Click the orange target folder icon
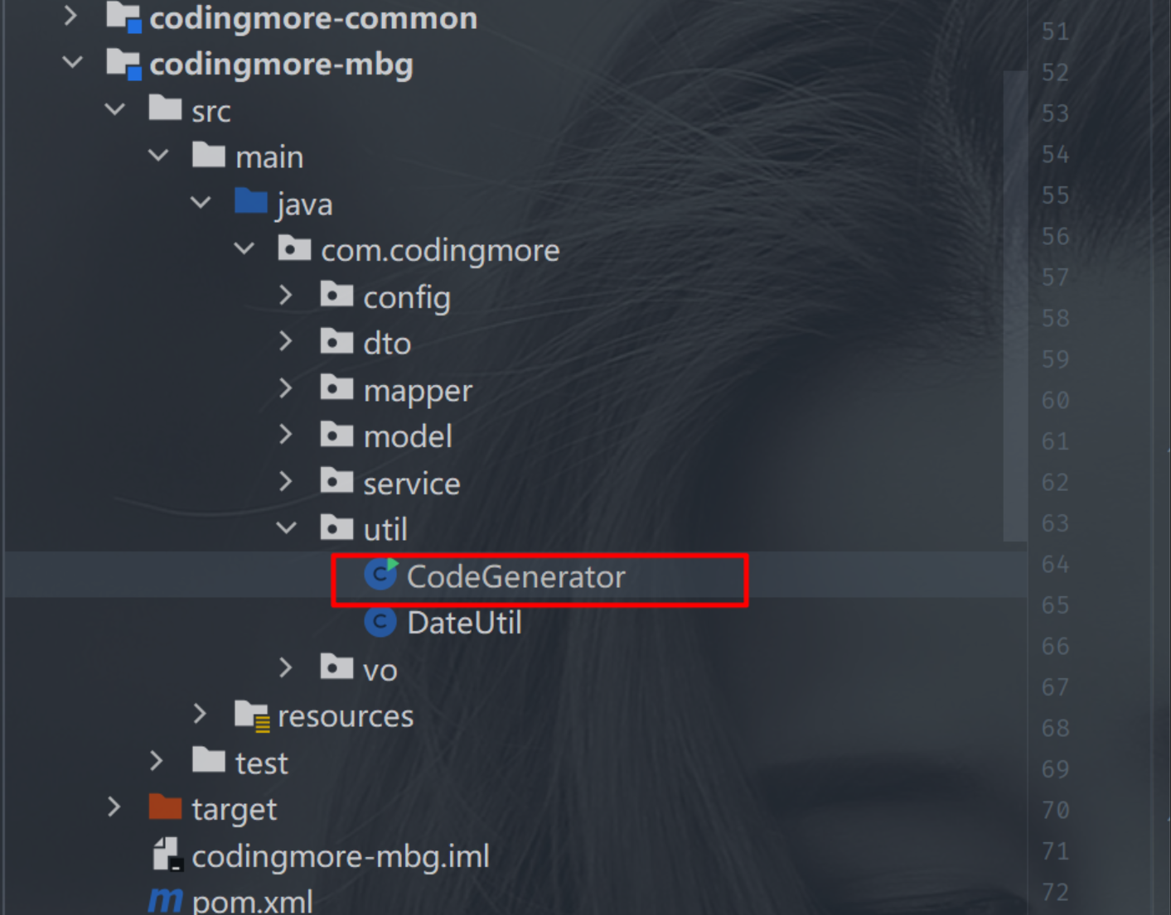Viewport: 1171px width, 915px height. pyautogui.click(x=165, y=807)
